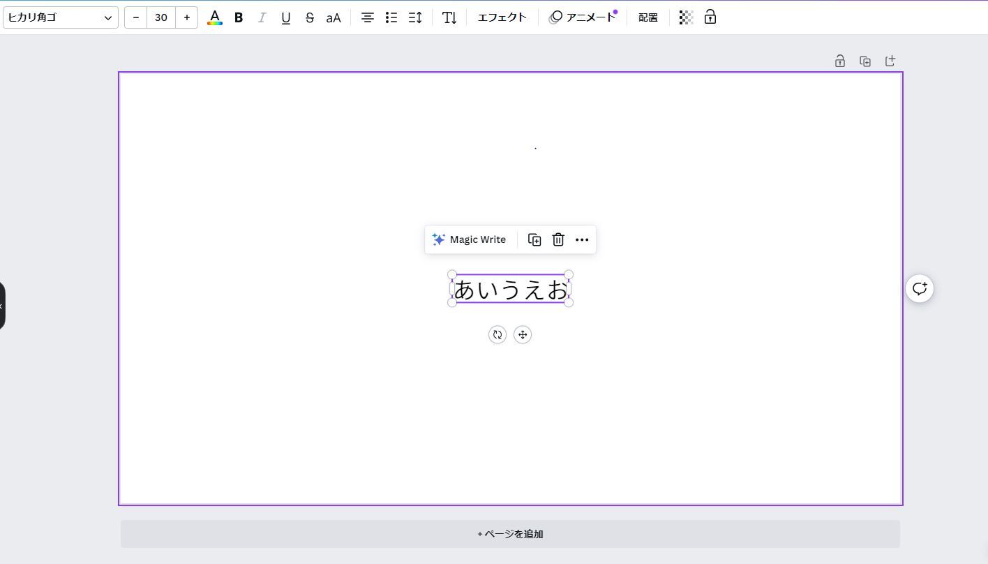Viewport: 988px width, 564px height.
Task: Toggle italic formatting
Action: 262,17
